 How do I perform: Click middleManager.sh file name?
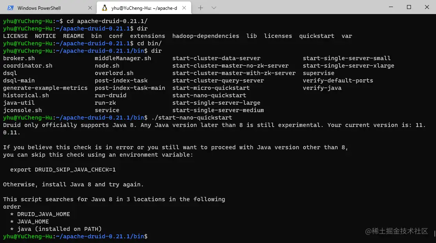point(123,58)
